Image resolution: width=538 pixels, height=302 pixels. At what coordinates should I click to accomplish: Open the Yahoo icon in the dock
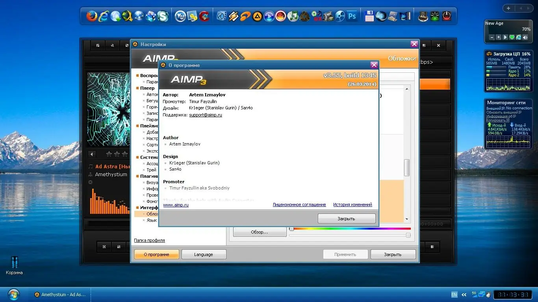[x=180, y=16]
